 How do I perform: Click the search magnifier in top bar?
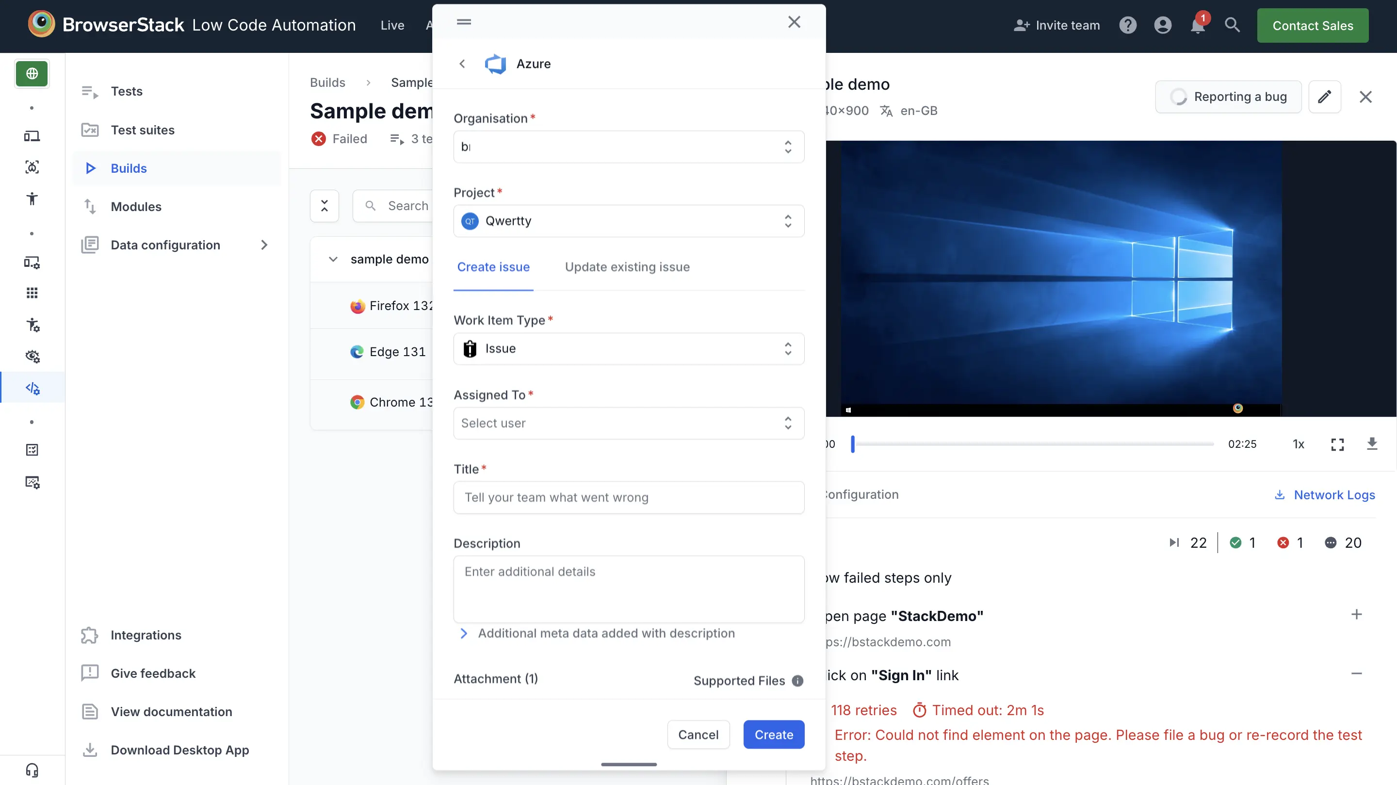pyautogui.click(x=1232, y=25)
